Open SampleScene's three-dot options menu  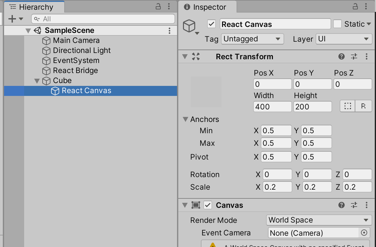pos(170,30)
